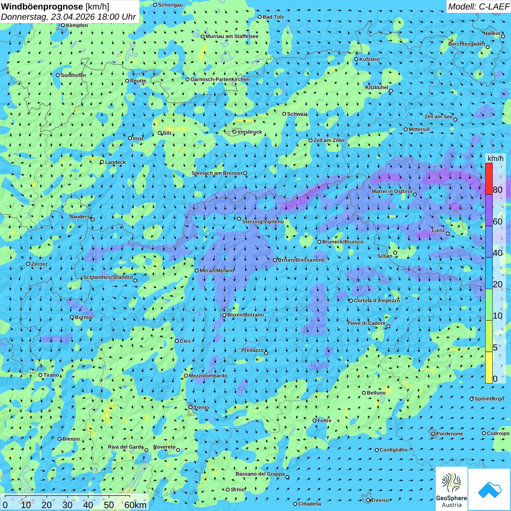
Task: Click the Cortina d'Ampezzo marker
Action: pyautogui.click(x=351, y=301)
